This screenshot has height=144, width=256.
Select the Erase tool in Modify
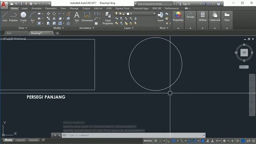[68, 14]
